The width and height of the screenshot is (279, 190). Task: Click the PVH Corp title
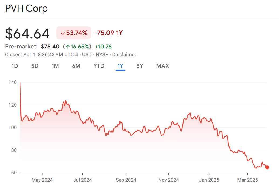click(26, 8)
